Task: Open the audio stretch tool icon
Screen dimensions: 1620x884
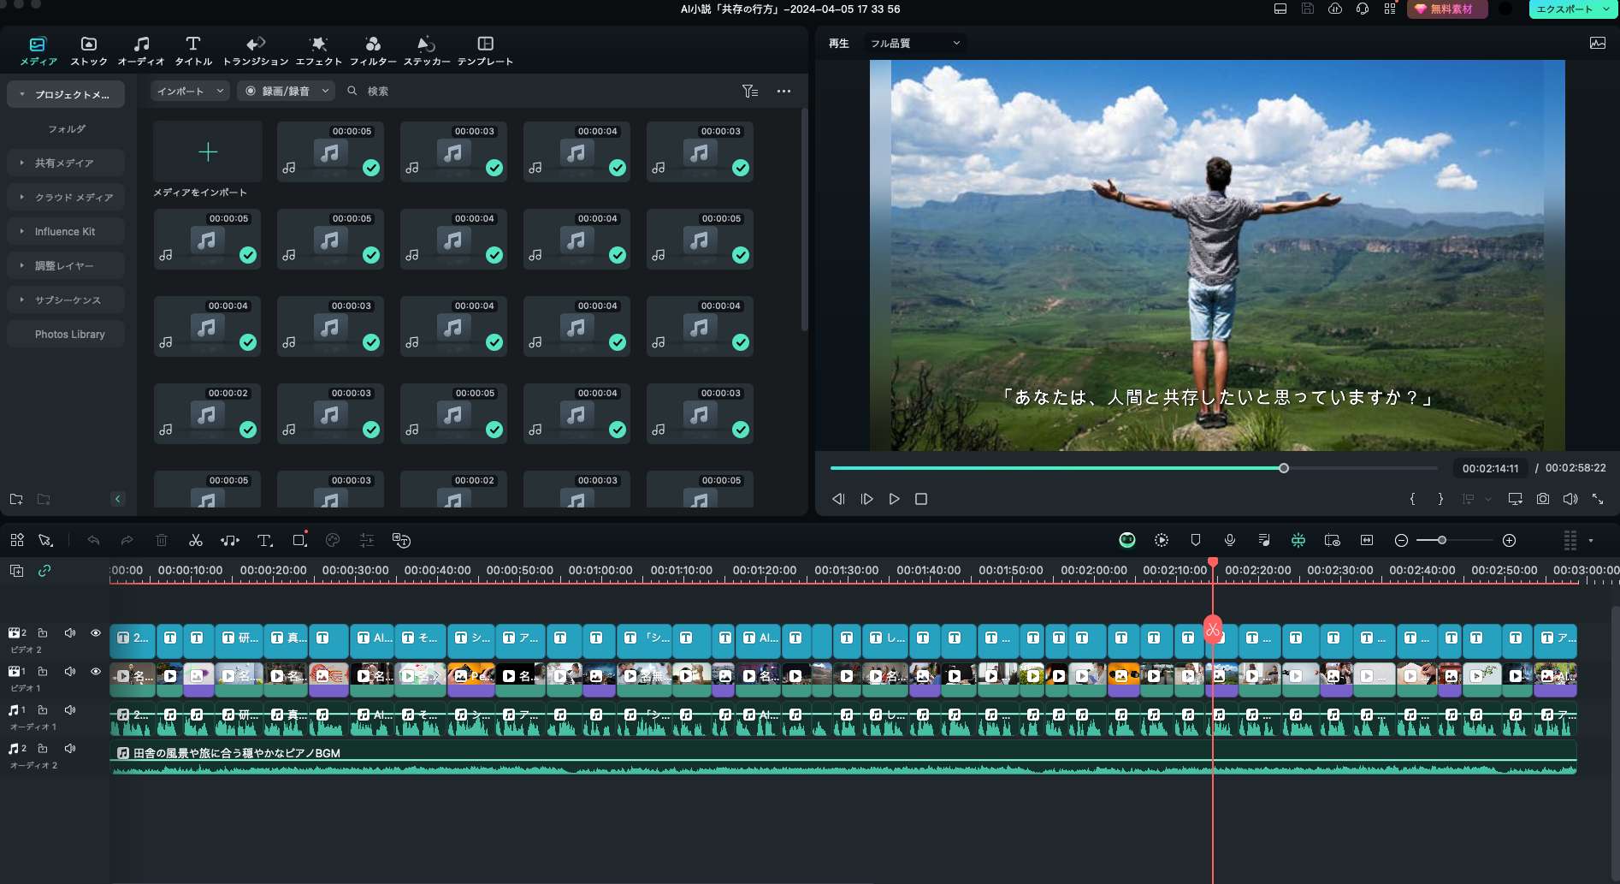Action: [x=230, y=540]
